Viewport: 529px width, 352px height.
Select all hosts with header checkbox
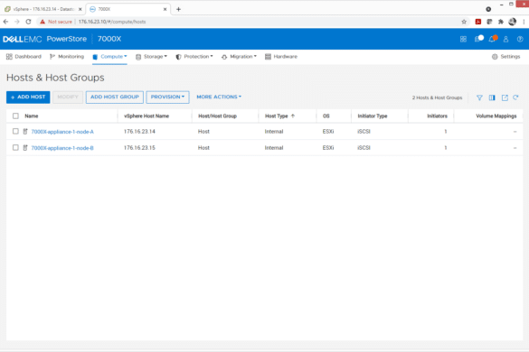point(15,116)
